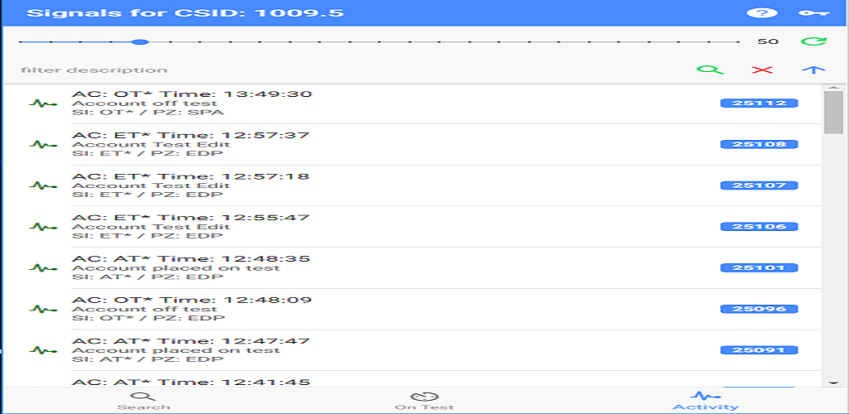The image size is (849, 414).
Task: Switch to the On Test tab
Action: point(424,401)
